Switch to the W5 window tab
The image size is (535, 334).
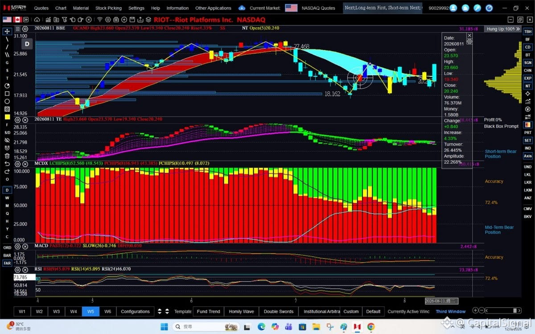point(91,311)
